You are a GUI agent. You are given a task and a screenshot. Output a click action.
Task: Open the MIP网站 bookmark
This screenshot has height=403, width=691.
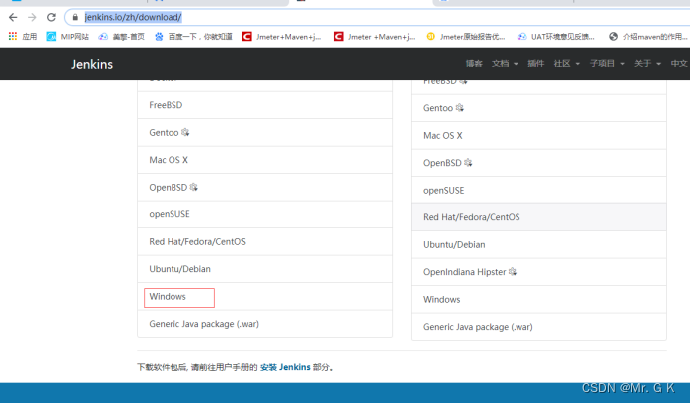coord(68,37)
